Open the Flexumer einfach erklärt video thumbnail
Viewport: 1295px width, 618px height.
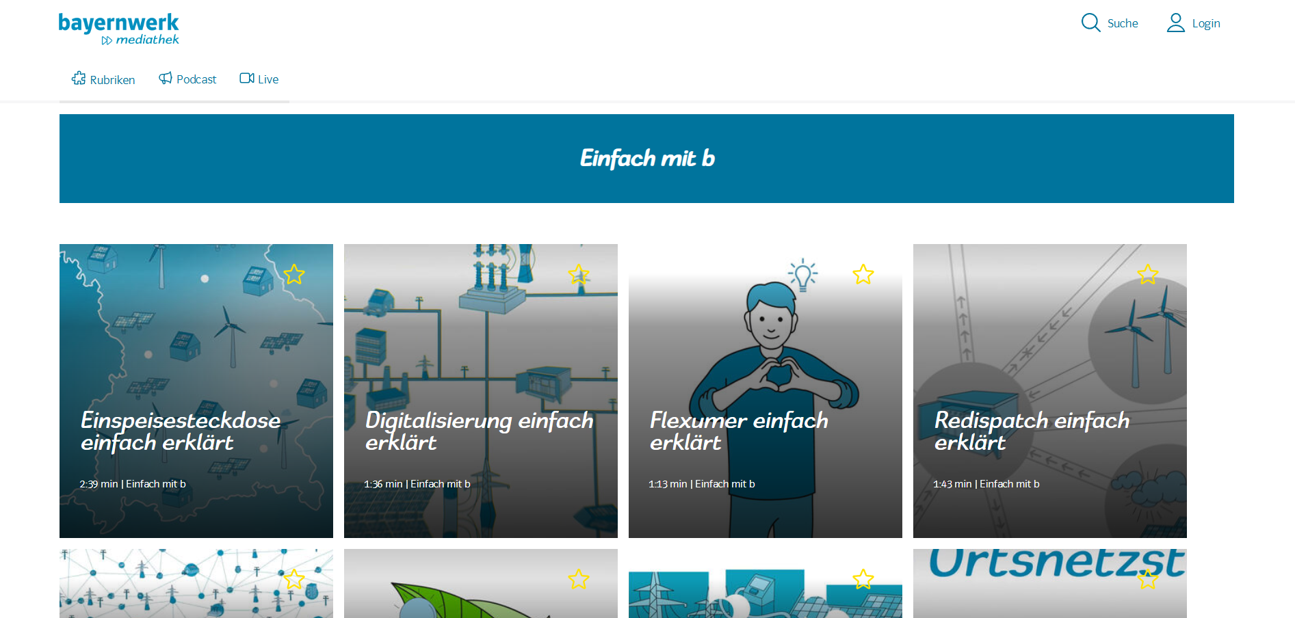[766, 391]
